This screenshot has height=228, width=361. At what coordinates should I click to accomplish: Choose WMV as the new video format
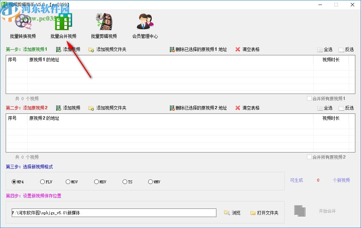coord(150,182)
